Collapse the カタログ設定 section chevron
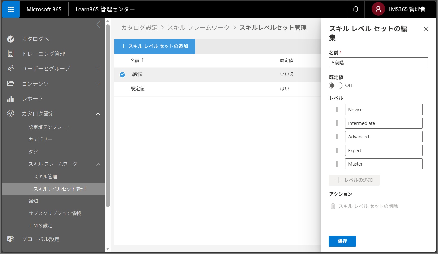This screenshot has height=254, width=438. (x=98, y=114)
